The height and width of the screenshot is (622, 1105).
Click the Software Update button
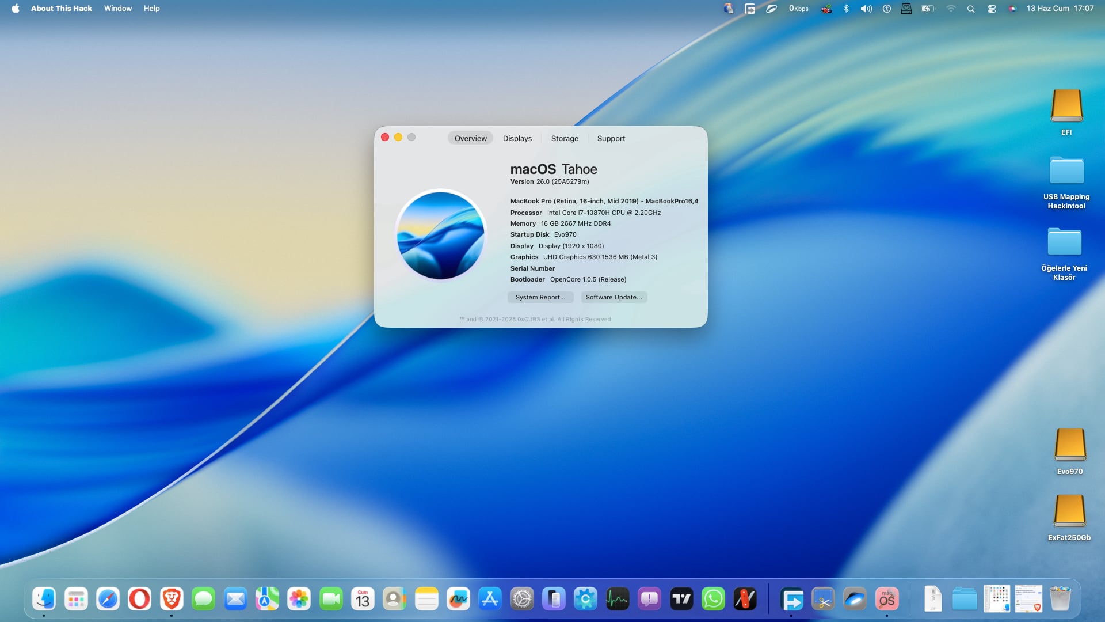[614, 297]
